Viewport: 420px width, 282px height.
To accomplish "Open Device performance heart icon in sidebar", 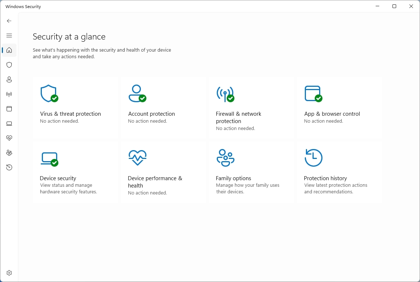I will click(9, 138).
